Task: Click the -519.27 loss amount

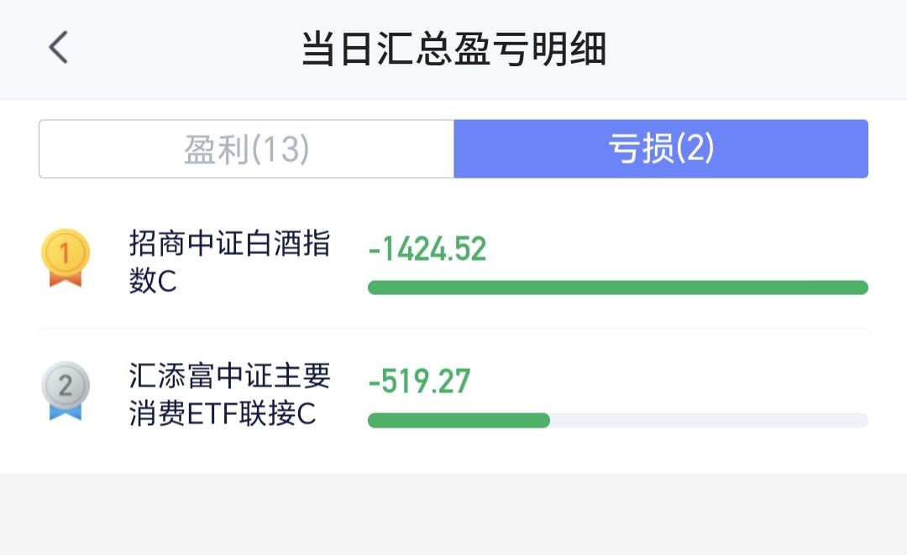Action: pos(419,381)
